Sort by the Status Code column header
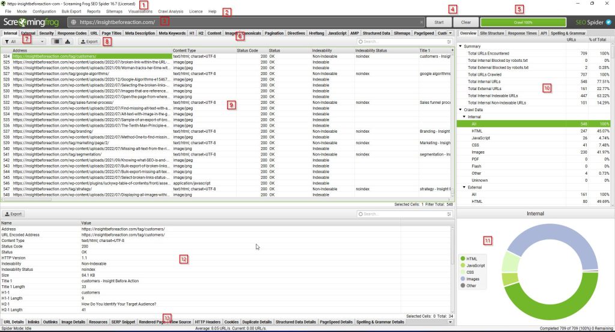Screen dimensions: 615x332 point(252,50)
